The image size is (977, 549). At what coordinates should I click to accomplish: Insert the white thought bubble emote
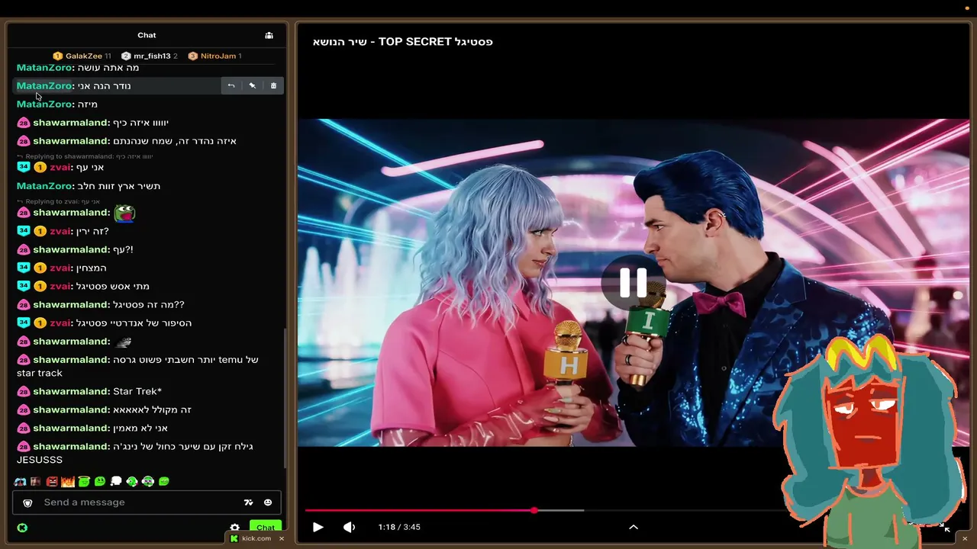[x=116, y=481]
